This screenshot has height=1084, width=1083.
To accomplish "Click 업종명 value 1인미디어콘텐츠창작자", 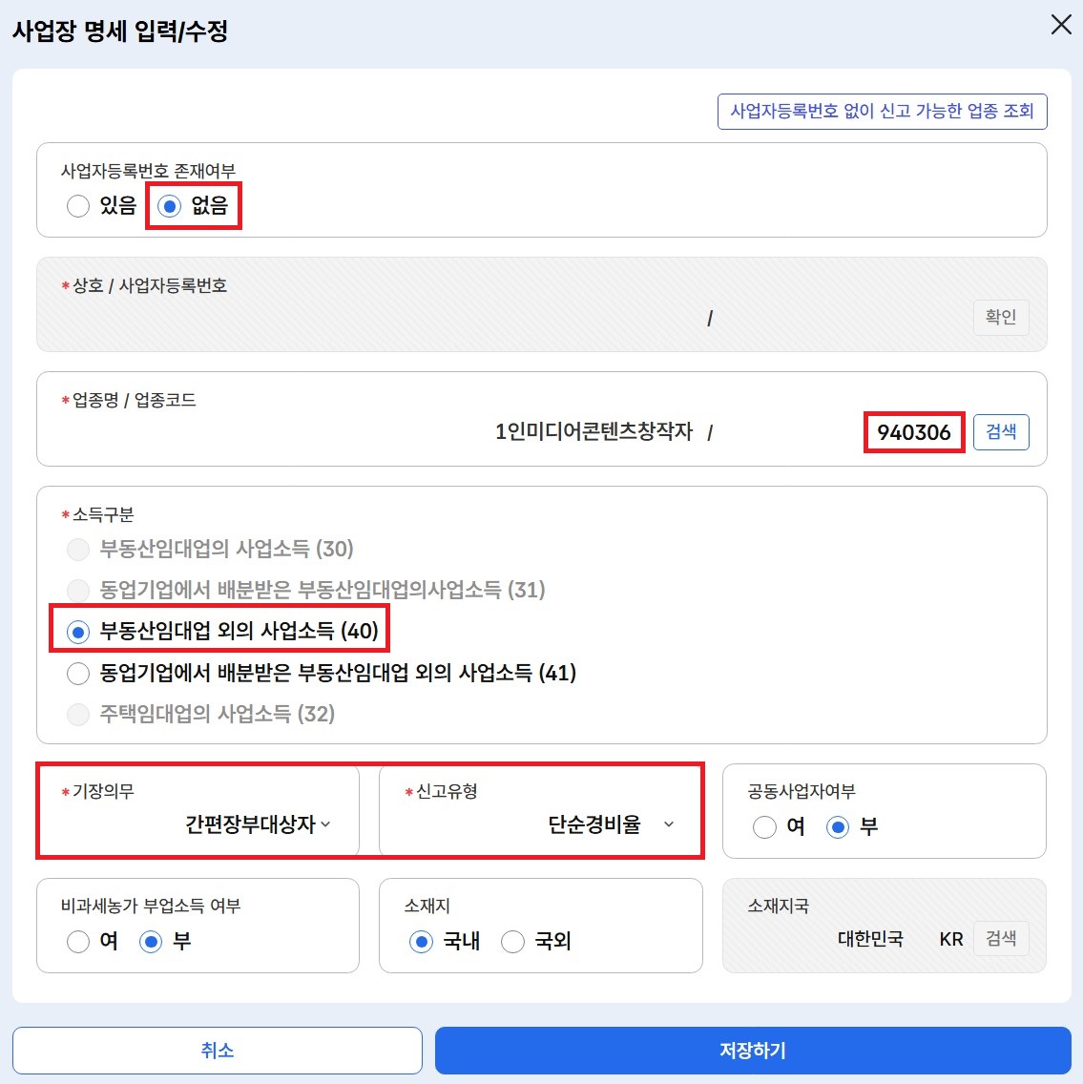I will point(593,431).
